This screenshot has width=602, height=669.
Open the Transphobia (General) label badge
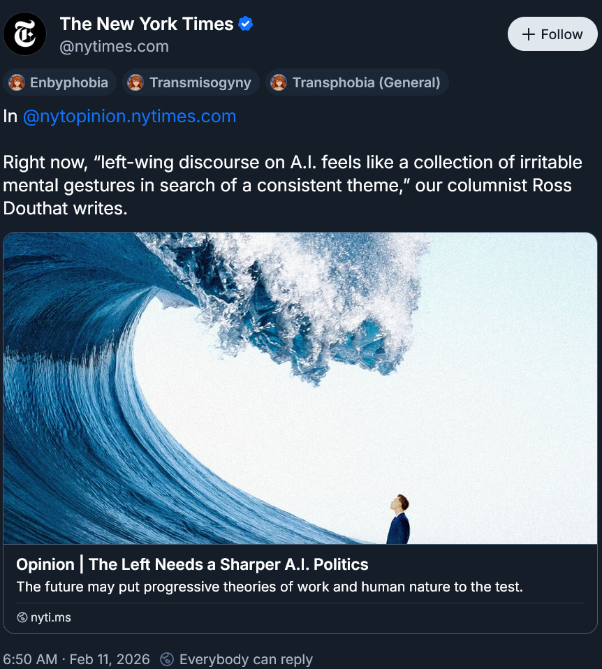(357, 82)
